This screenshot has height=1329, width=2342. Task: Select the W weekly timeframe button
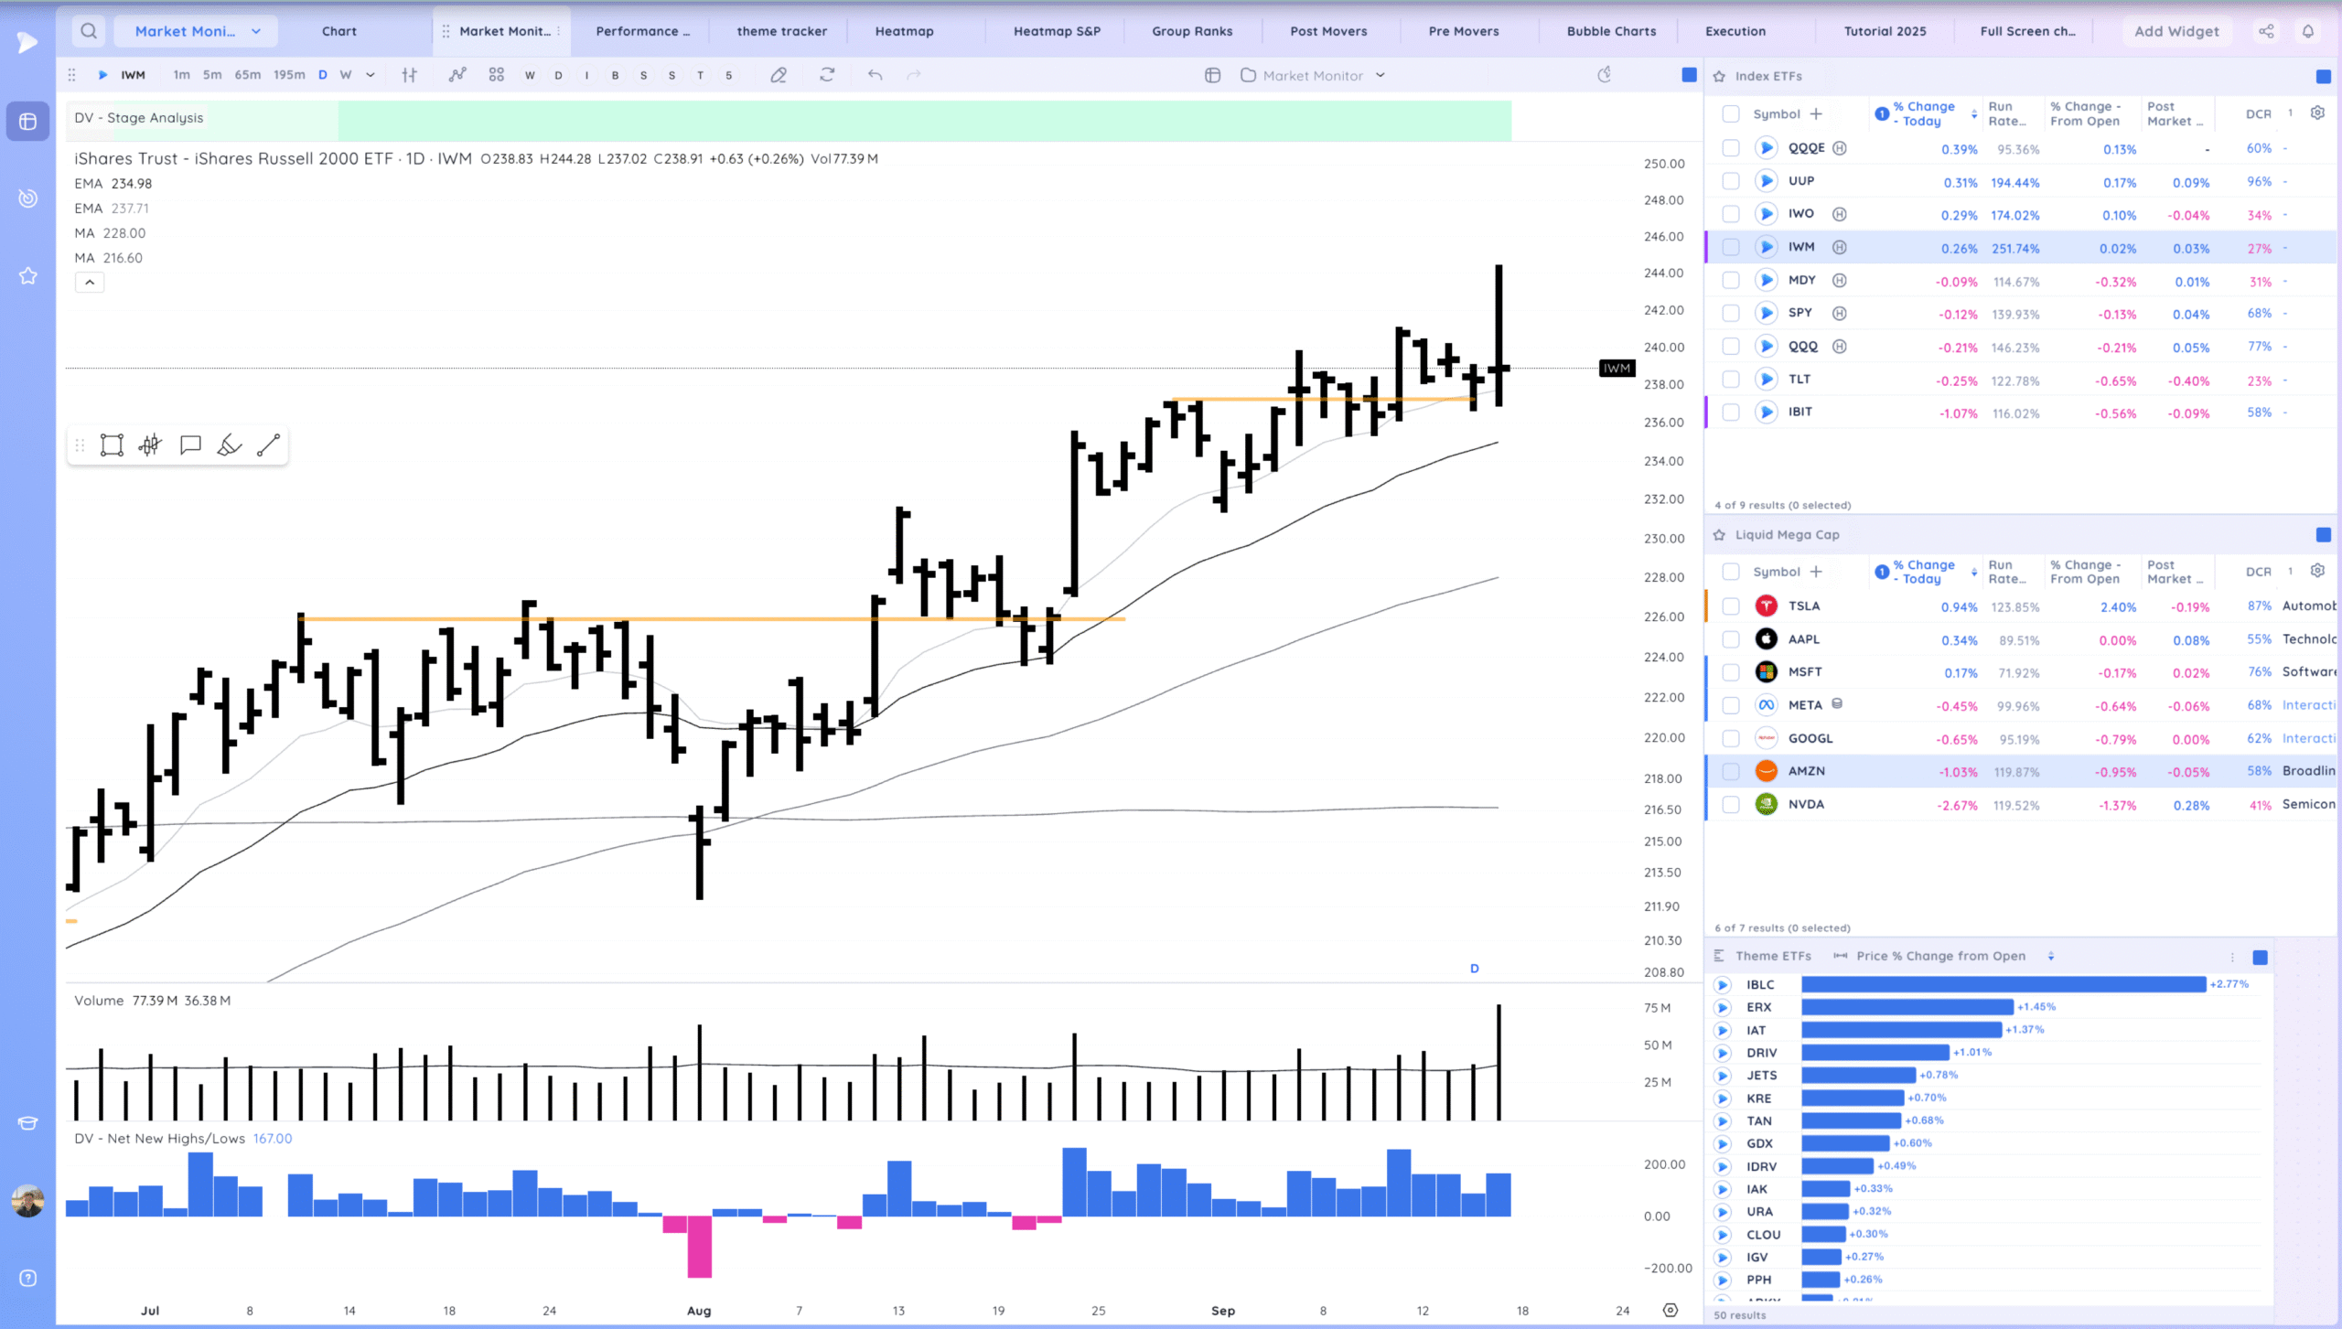346,75
